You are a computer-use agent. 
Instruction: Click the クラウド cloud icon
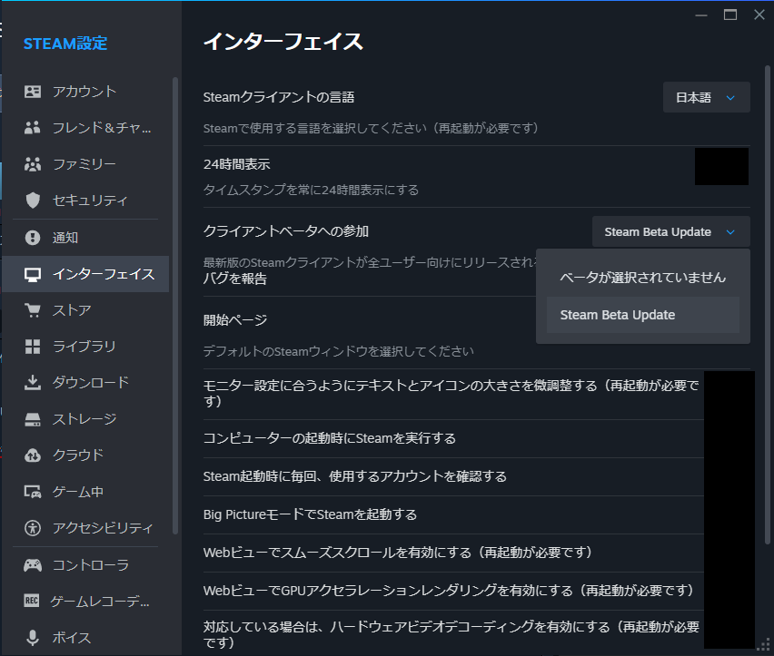point(33,455)
